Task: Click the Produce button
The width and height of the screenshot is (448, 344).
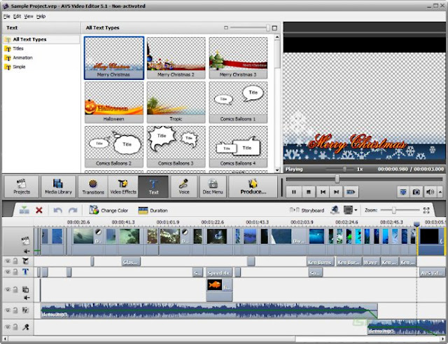Action: coord(253,186)
